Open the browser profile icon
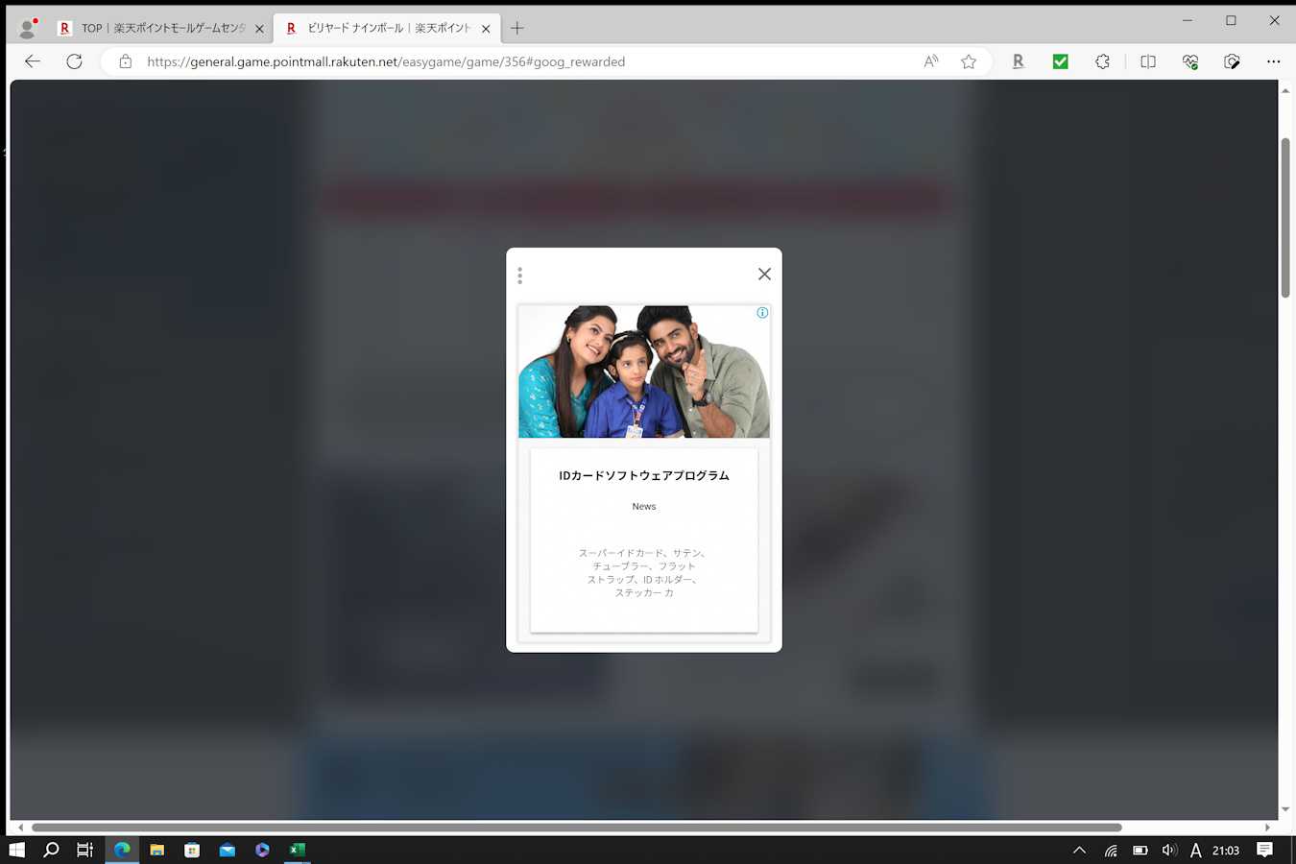The width and height of the screenshot is (1296, 864). [x=28, y=29]
